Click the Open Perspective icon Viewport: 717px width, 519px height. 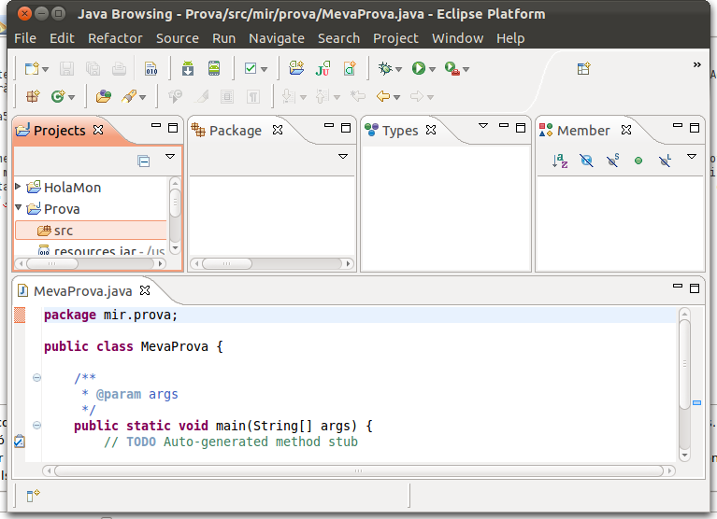click(583, 68)
